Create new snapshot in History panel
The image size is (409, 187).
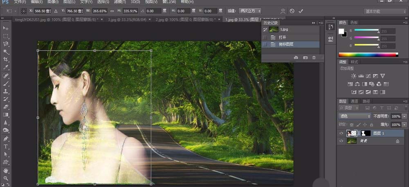tap(305, 58)
